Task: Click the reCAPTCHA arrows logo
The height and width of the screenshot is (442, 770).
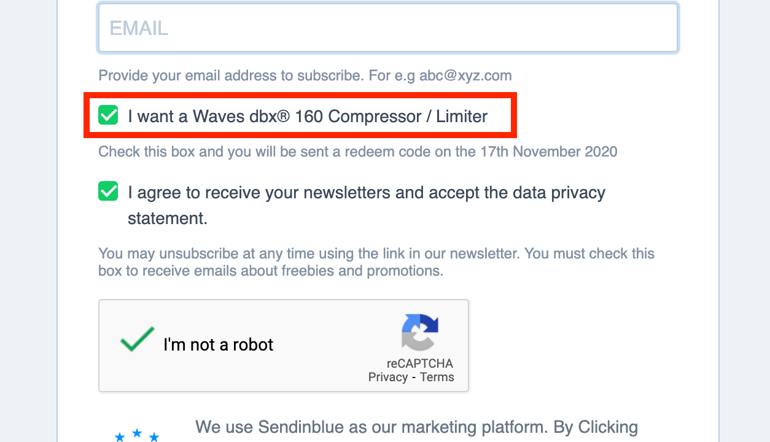Action: [x=420, y=332]
